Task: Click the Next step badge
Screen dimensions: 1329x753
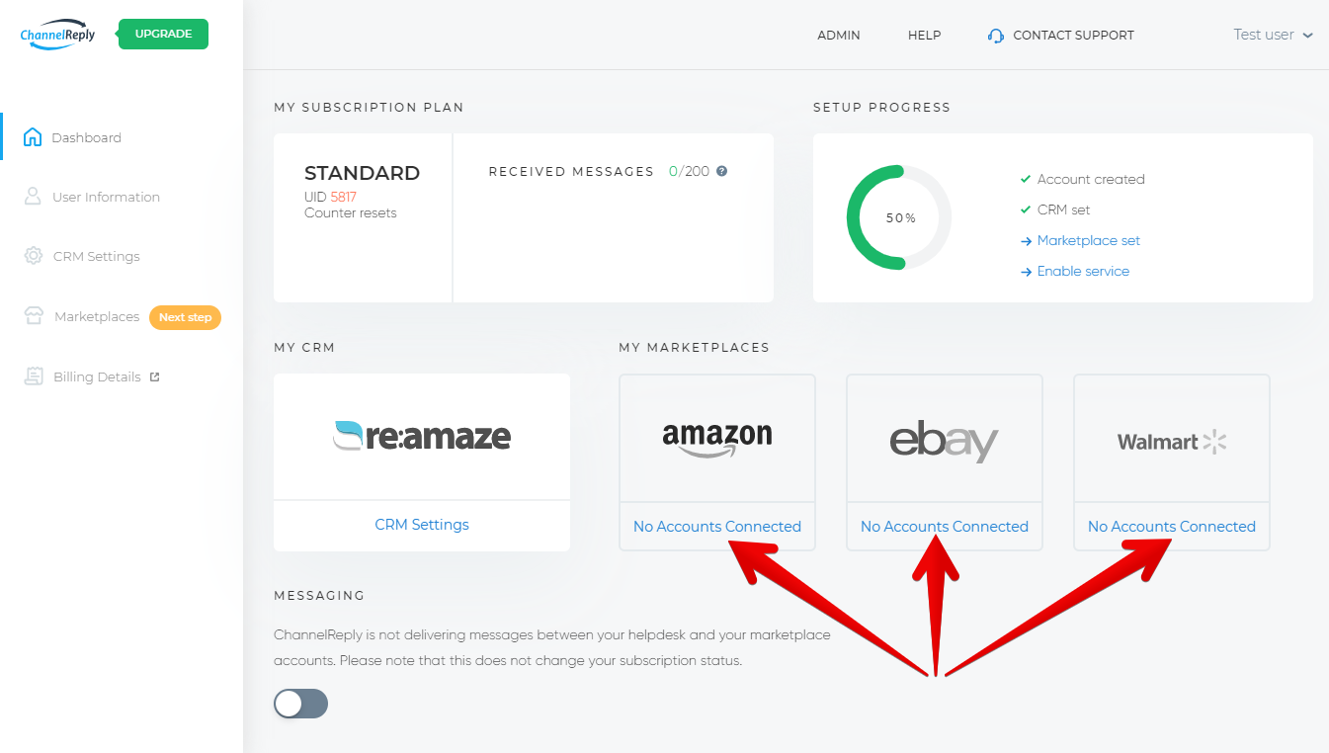Action: 185,317
